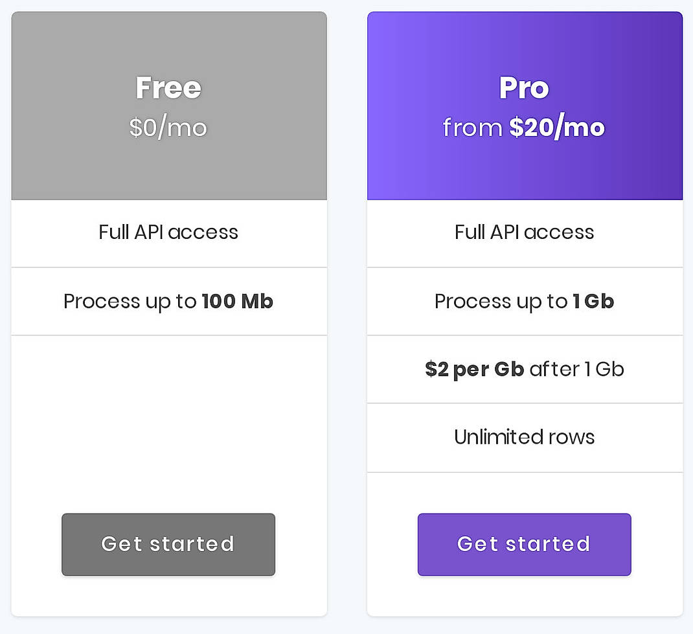Select the Pro plan header
The height and width of the screenshot is (634, 693).
point(524,104)
